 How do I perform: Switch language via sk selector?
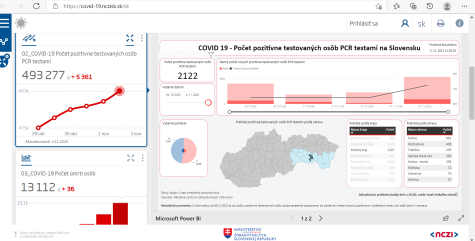click(422, 23)
